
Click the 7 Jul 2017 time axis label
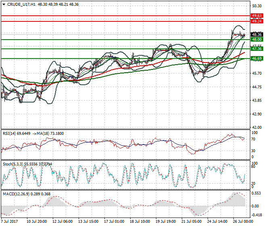(9, 222)
